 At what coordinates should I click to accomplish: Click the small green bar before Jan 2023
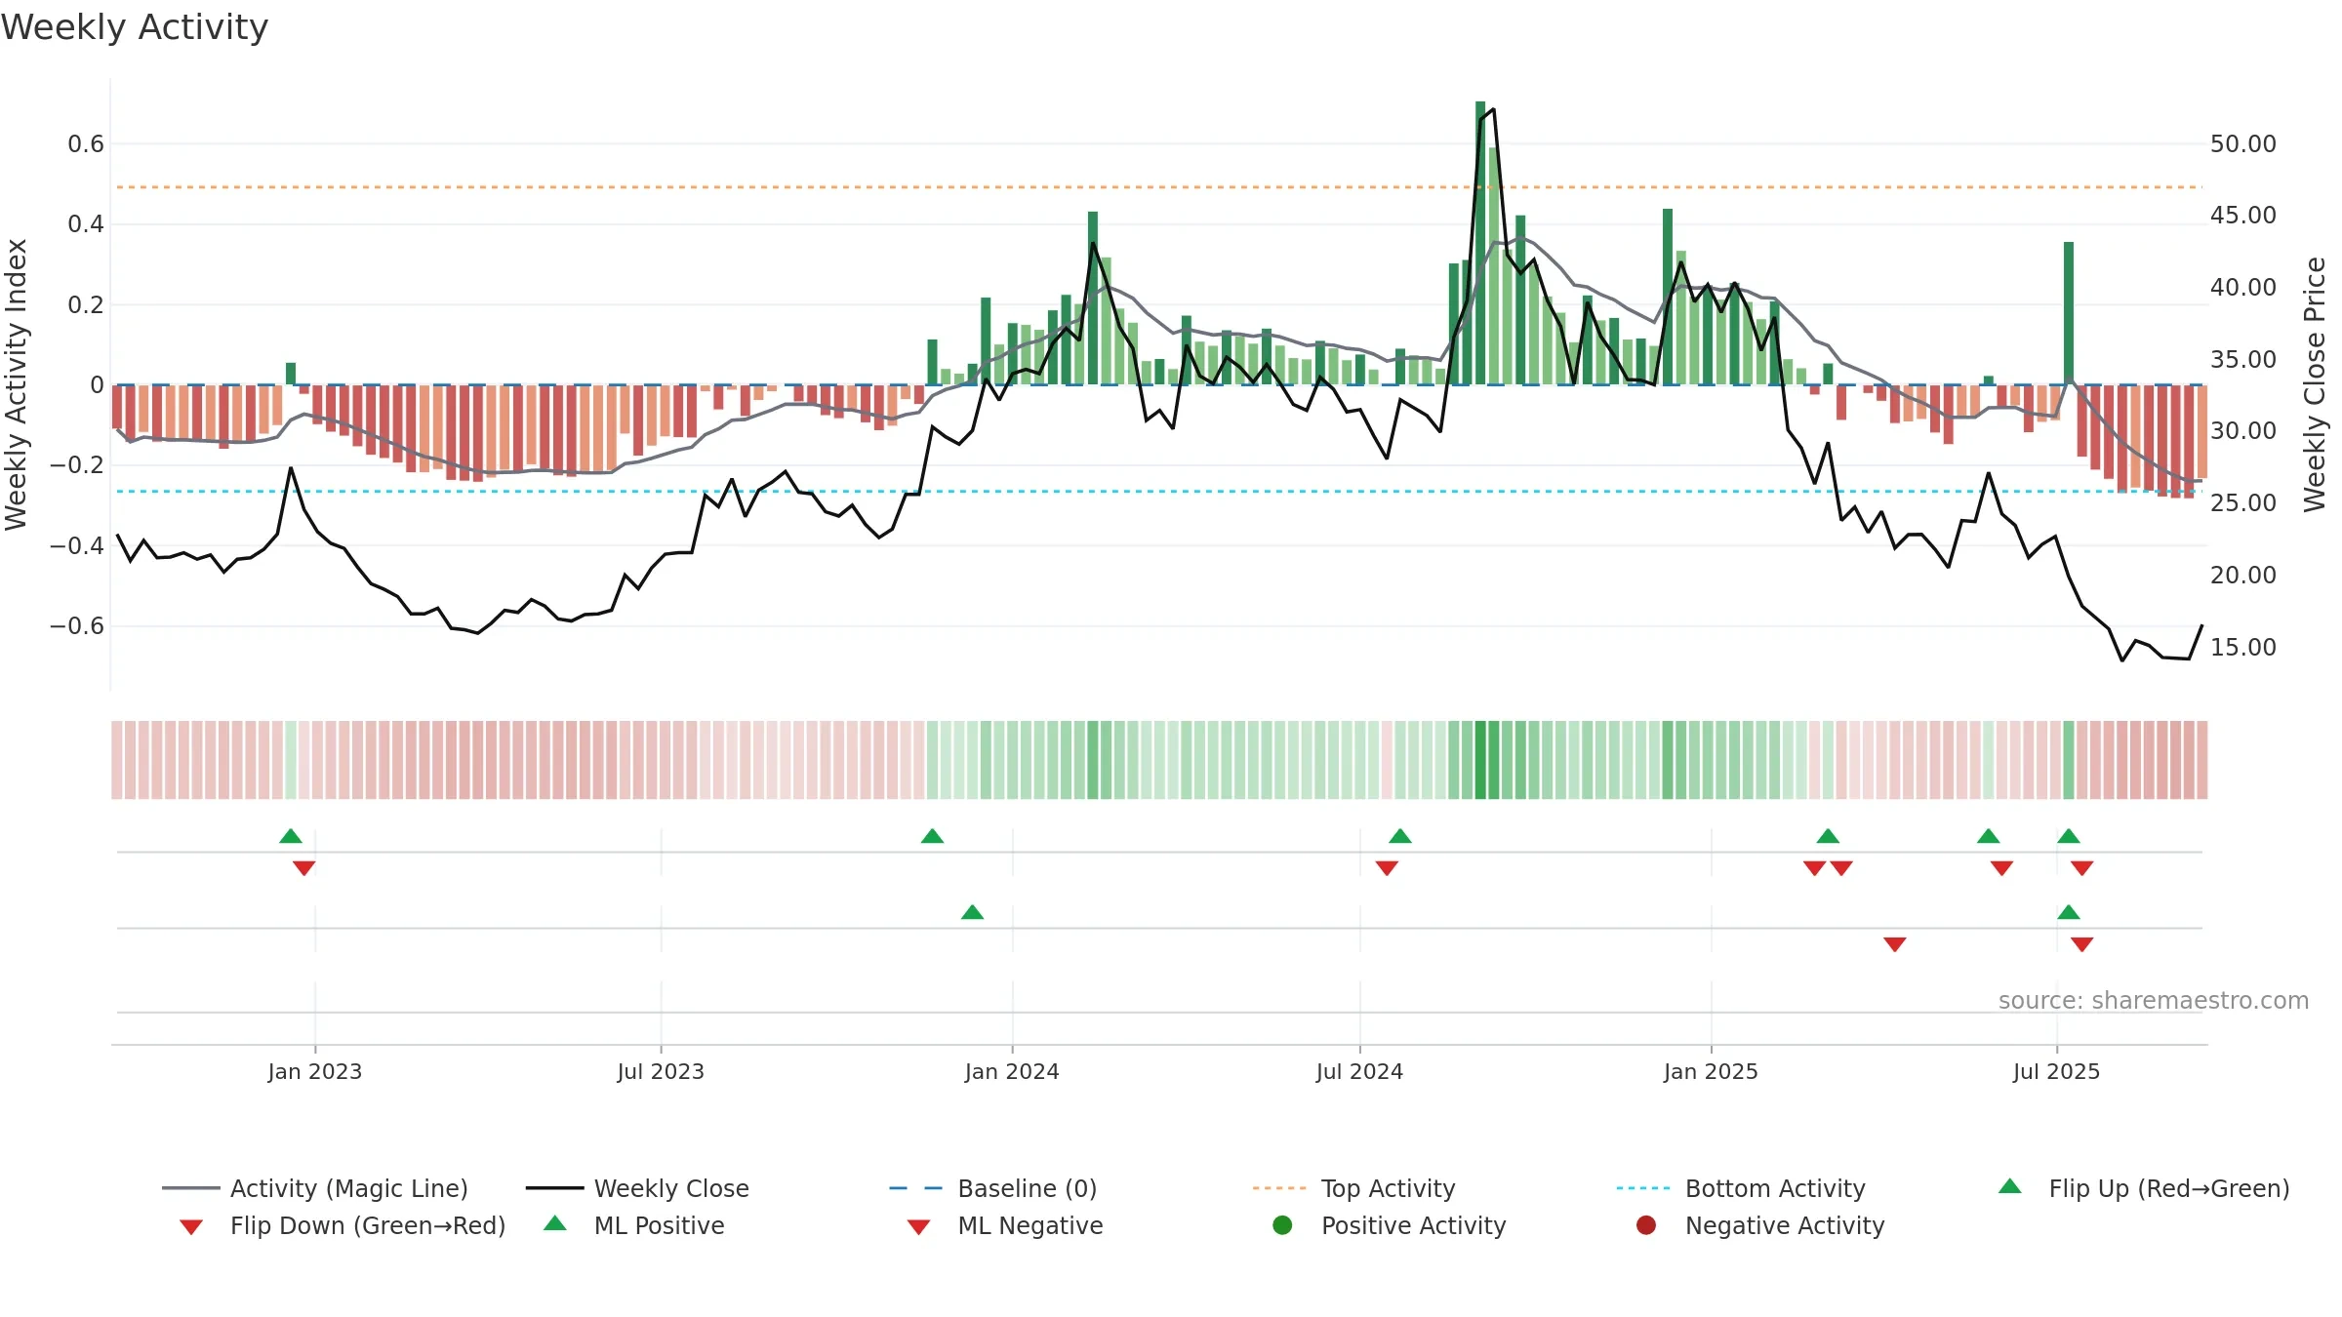[x=291, y=374]
